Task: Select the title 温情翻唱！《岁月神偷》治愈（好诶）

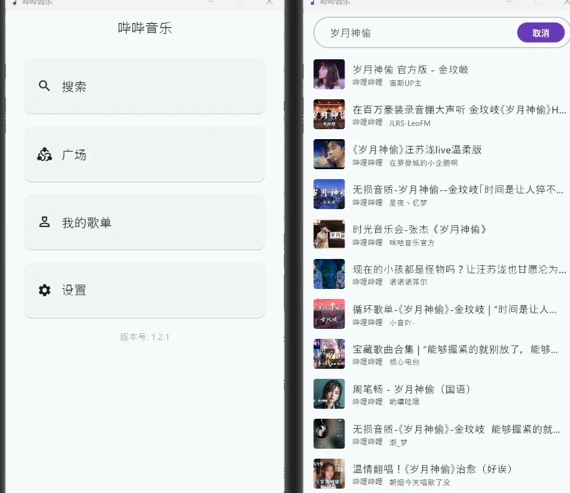Action: tap(433, 469)
